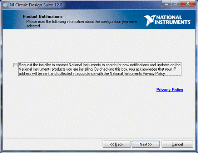Enable the installer notifications checkbox
Viewport: 198px width, 153px height.
15,65
